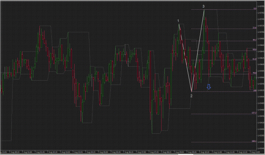
Task: Click the 7 Aug 03:05 time label
Action: tap(65, 152)
